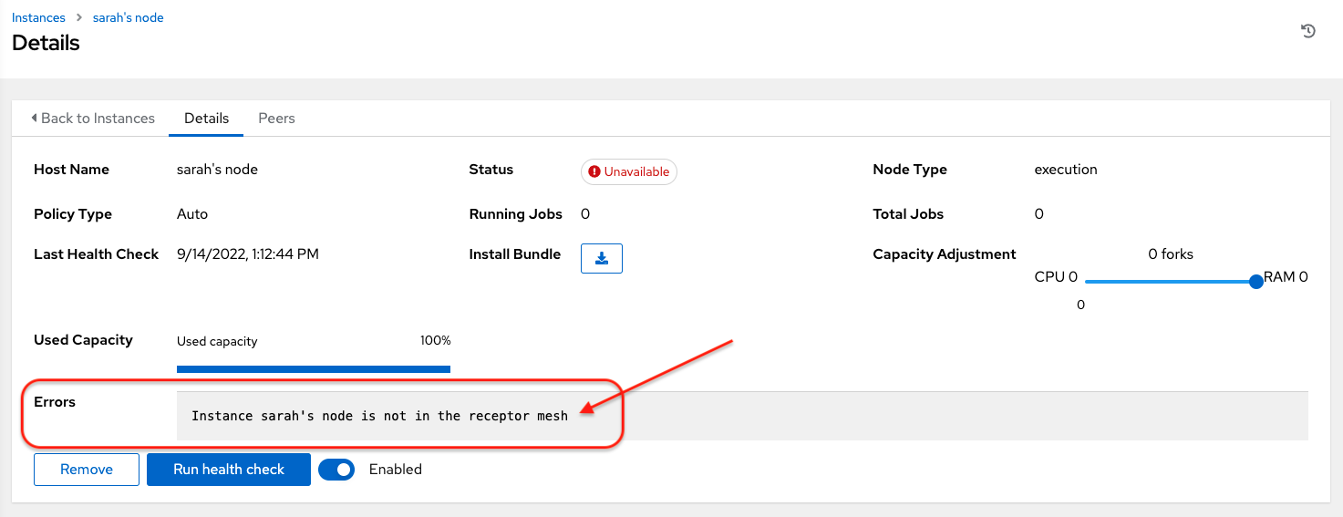The width and height of the screenshot is (1343, 517).
Task: Download the install bundle
Action: coord(601,258)
